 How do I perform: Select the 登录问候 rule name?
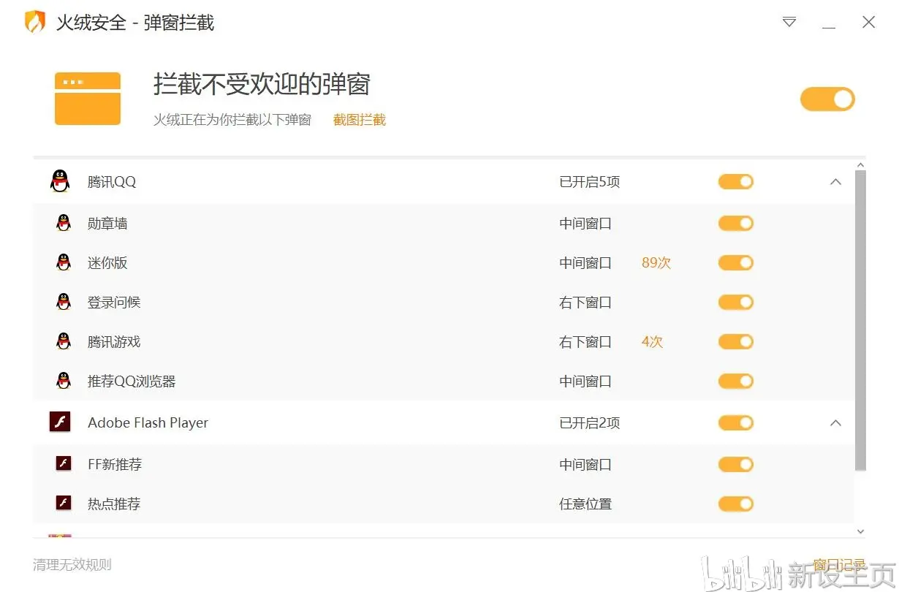114,303
